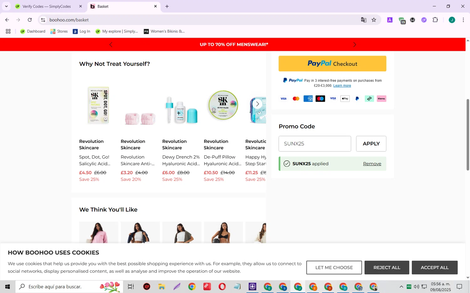Switch to Verify Codes — SimplyCodes tab
The image size is (470, 293).
[47, 6]
